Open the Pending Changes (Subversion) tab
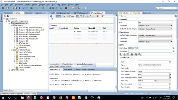 [x=85, y=69]
